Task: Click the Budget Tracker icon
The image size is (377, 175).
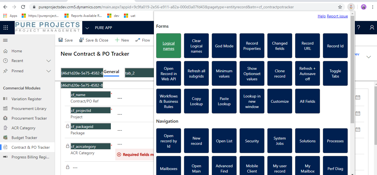Action: coord(5,138)
